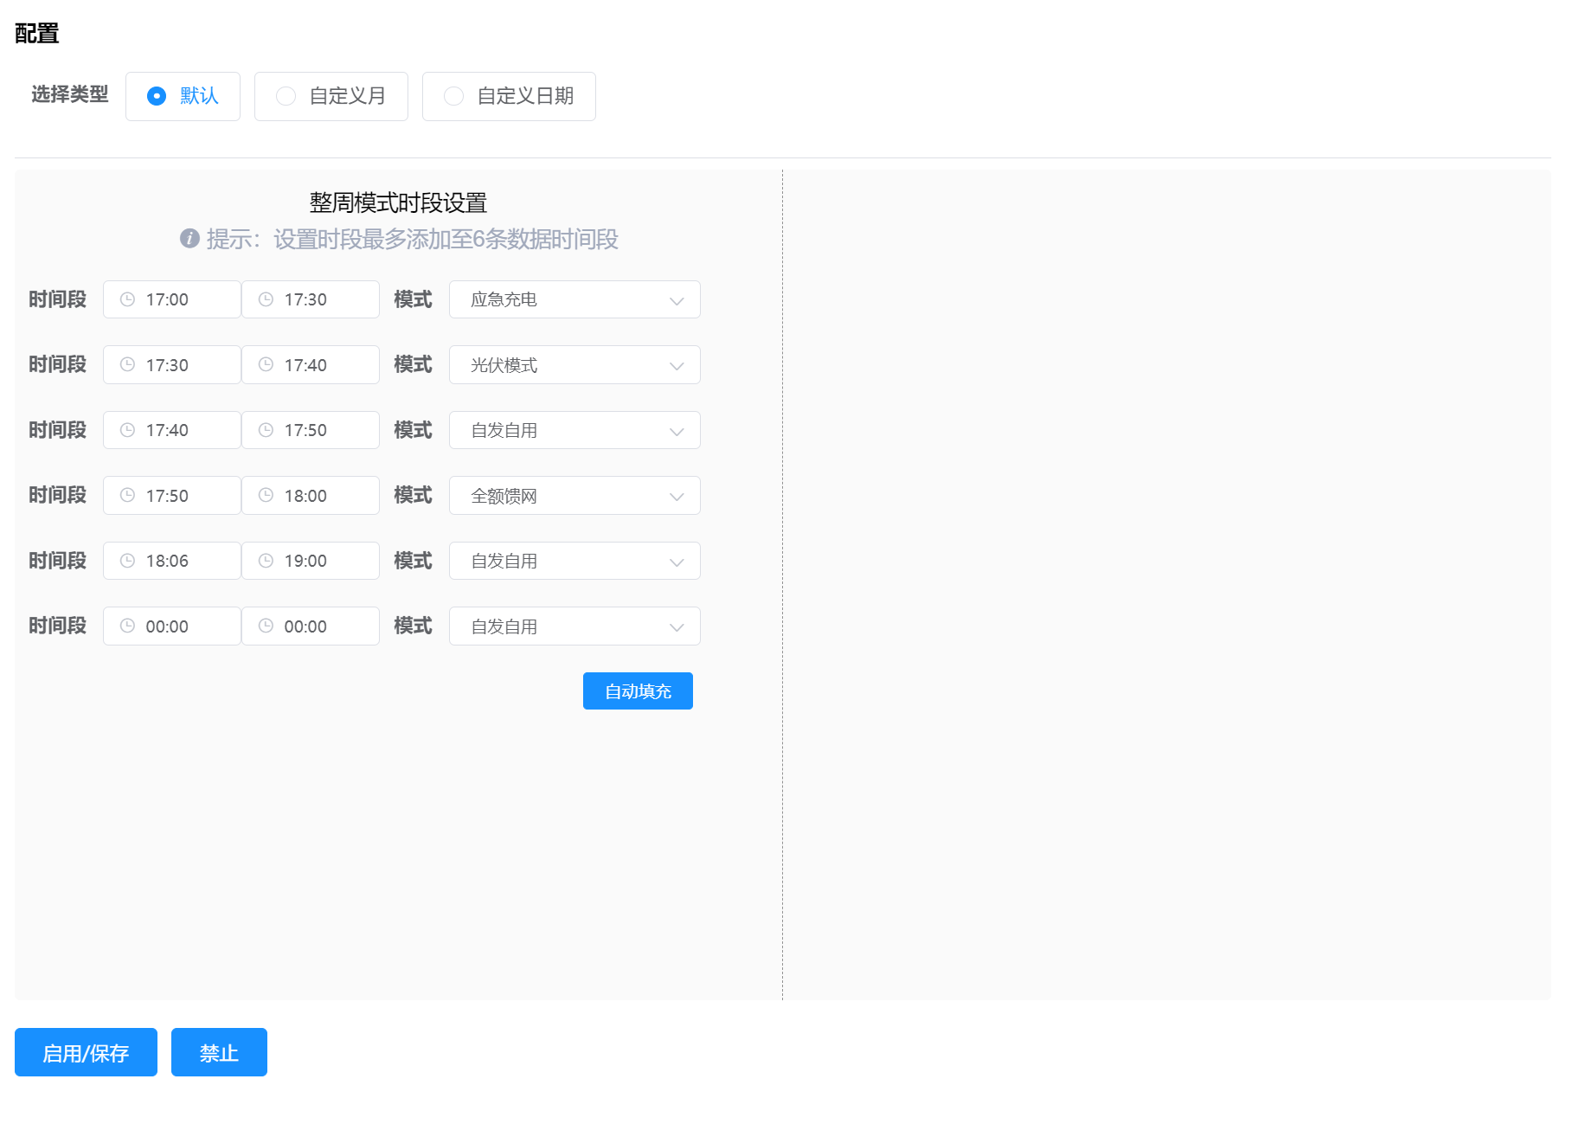Screen dimensions: 1579x1124
Task: Select the 自定义月 radio option
Action: tap(331, 96)
